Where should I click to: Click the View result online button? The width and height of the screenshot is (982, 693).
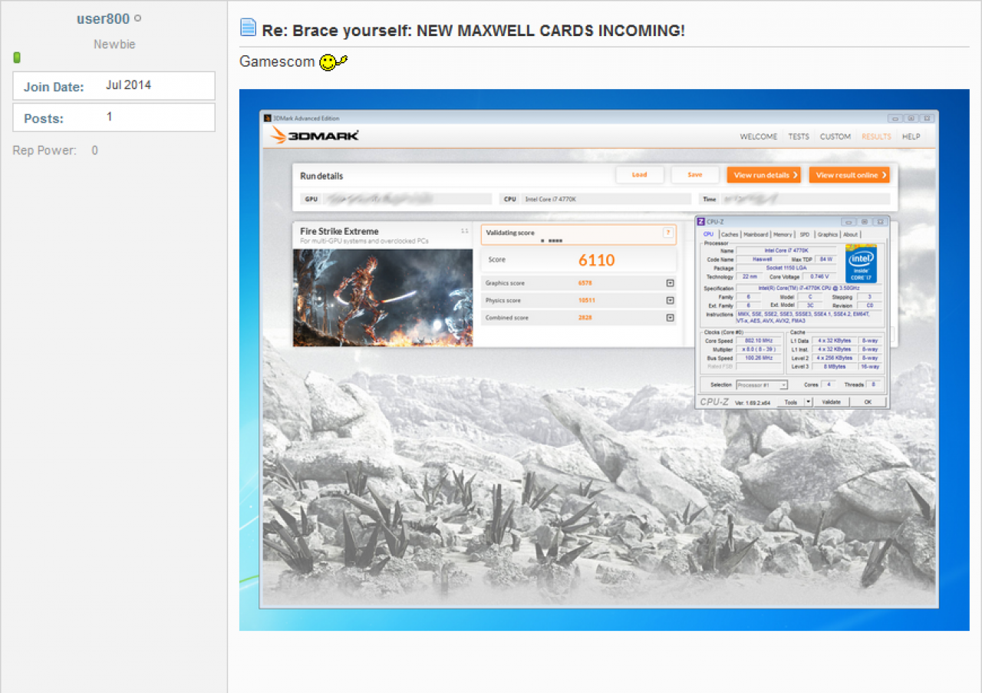coord(849,175)
